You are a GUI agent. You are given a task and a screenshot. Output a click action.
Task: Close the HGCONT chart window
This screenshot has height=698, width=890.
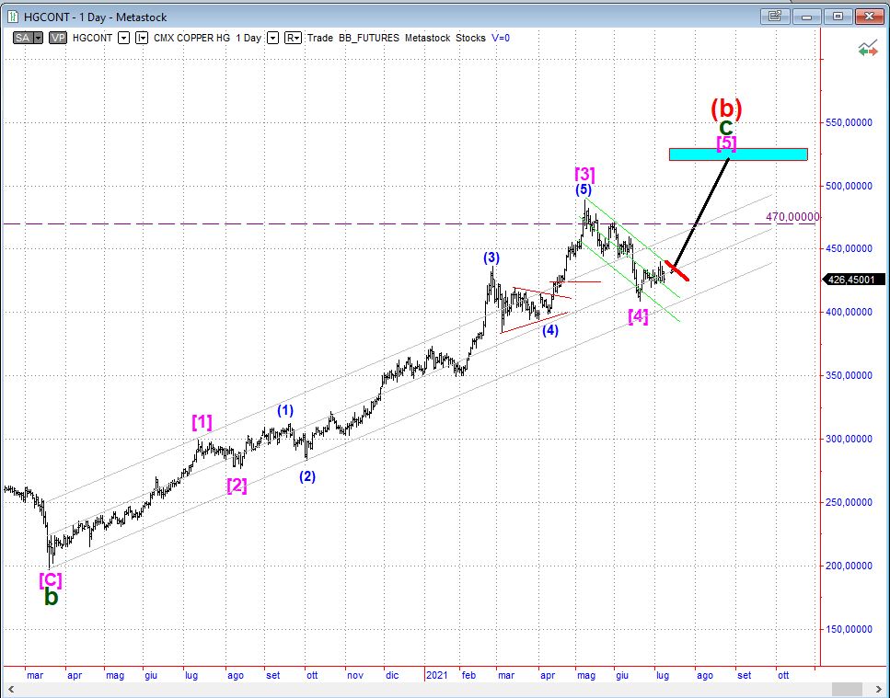tap(869, 17)
